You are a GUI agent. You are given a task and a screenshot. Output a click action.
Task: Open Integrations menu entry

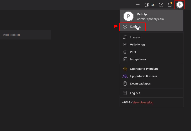pyautogui.click(x=152, y=59)
